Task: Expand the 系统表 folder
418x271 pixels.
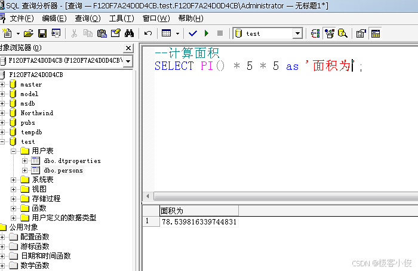Action: click(x=13, y=180)
